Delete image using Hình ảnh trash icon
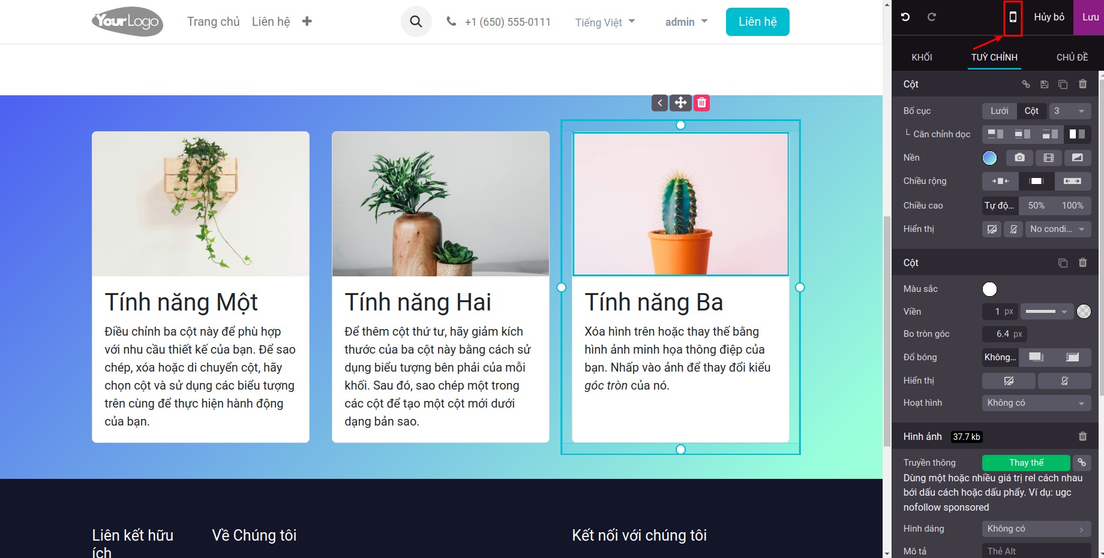 [1082, 436]
